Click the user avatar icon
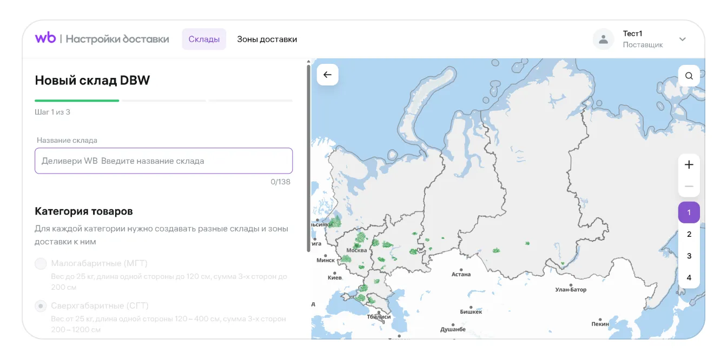The image size is (727, 359). (x=603, y=39)
